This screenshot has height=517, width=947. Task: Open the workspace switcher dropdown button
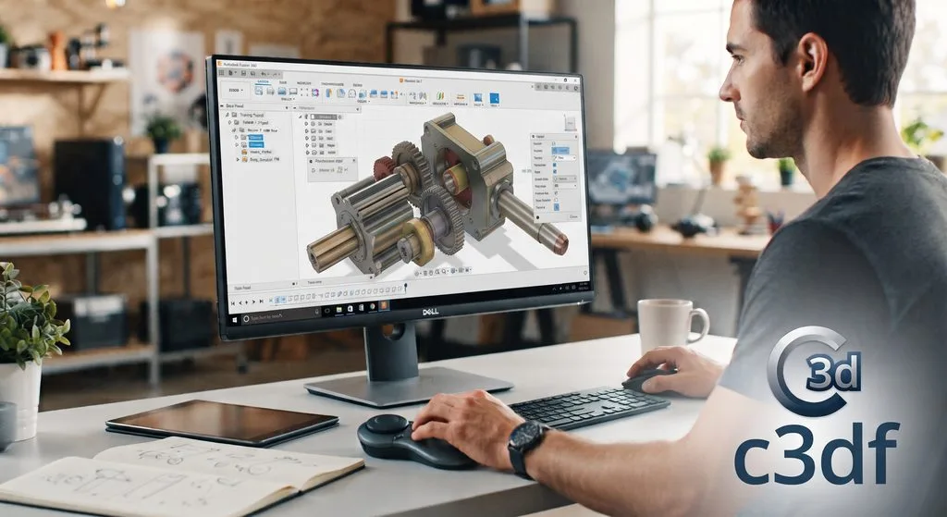click(236, 90)
